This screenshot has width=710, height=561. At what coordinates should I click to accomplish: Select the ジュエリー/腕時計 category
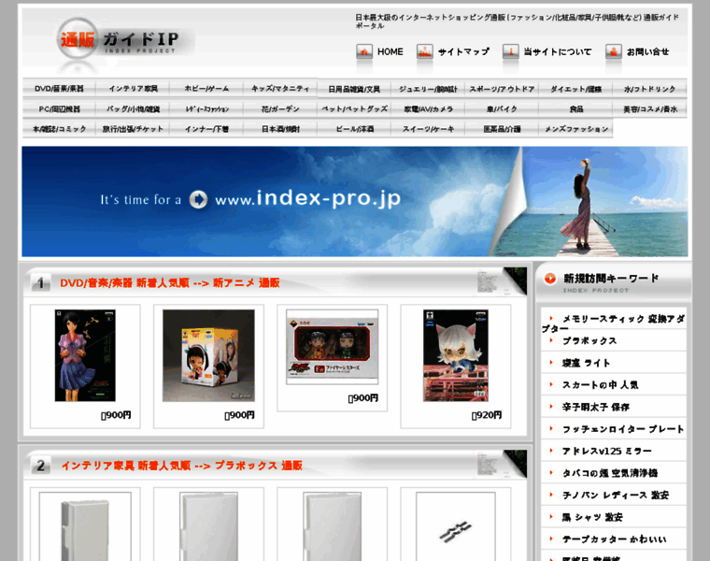(428, 89)
